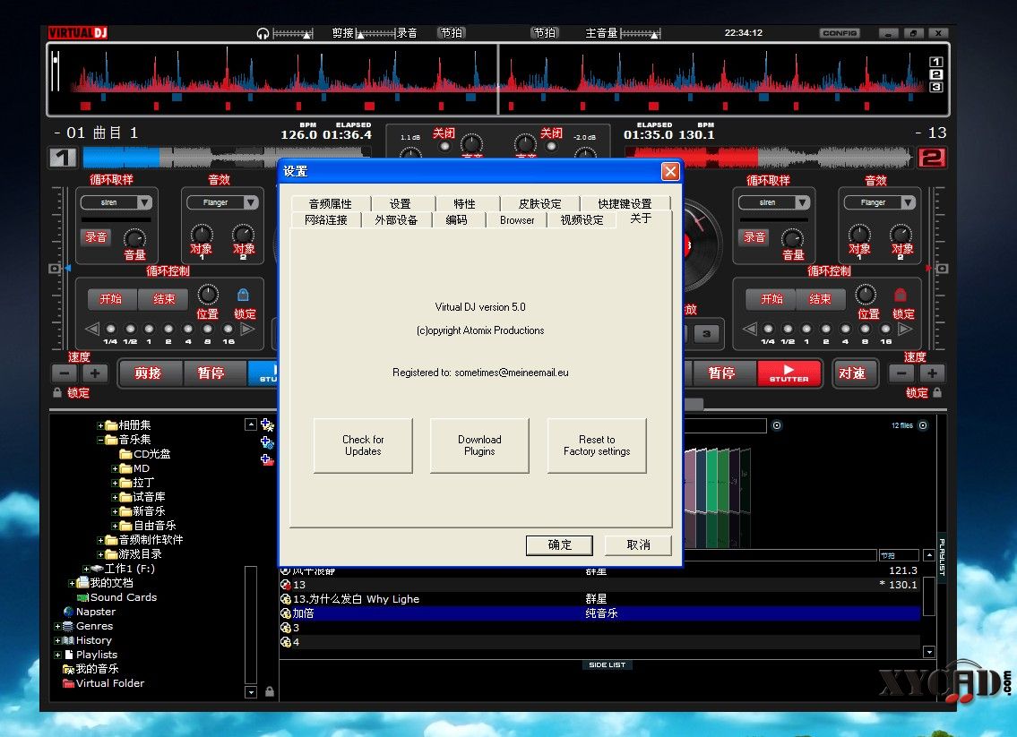Cancel settings with 取消 button
The image size is (1017, 737).
pos(638,545)
